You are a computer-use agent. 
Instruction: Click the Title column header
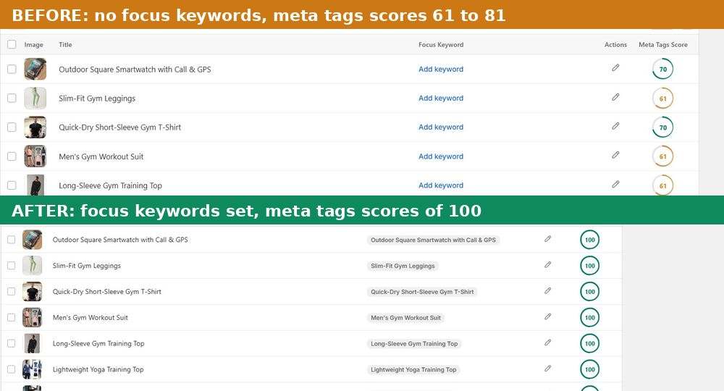[x=65, y=45]
